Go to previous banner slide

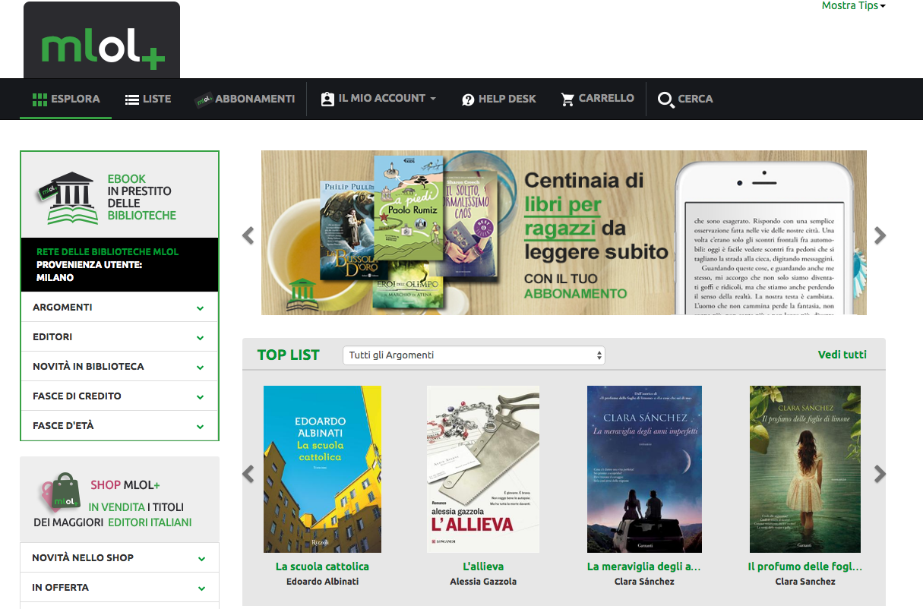coord(248,235)
